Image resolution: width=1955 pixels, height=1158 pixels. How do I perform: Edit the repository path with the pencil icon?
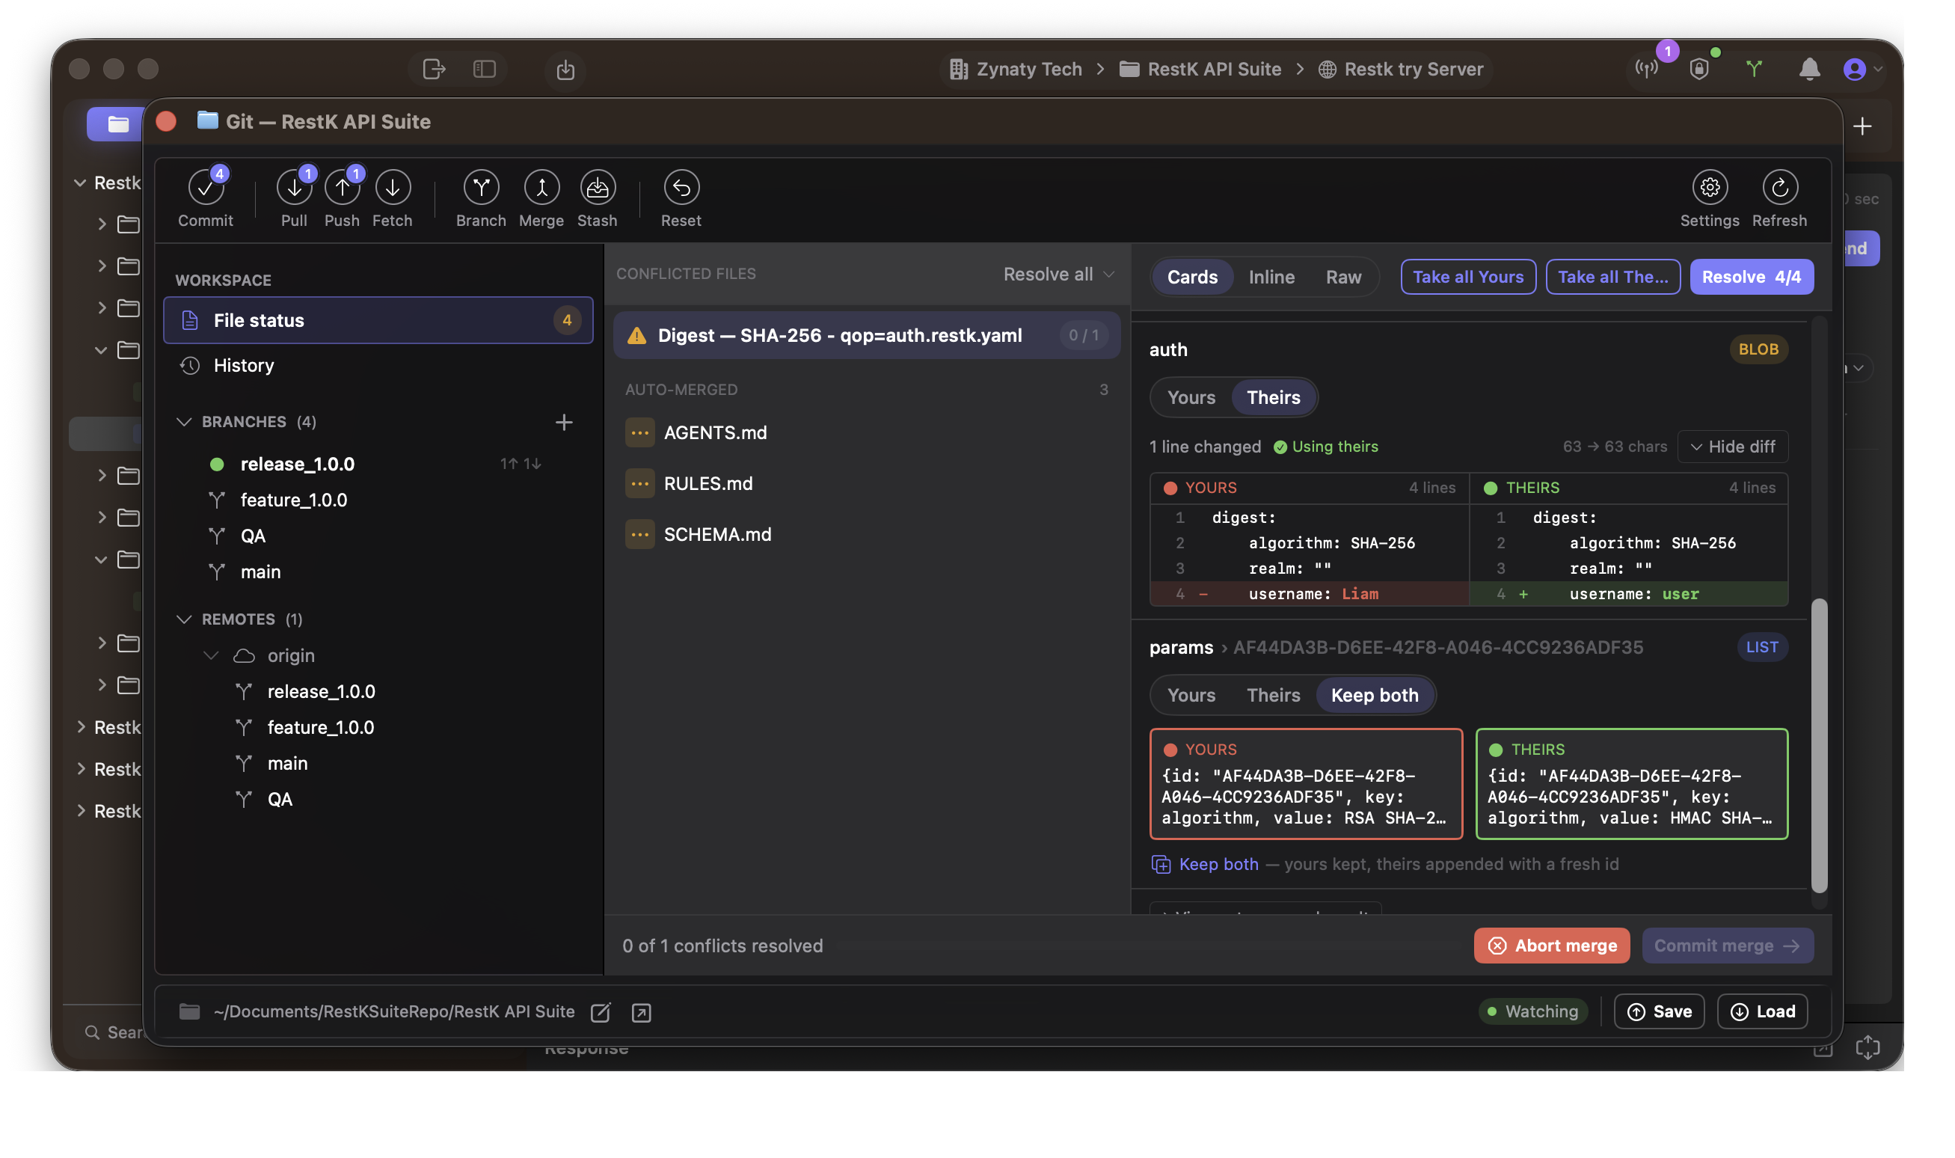tap(600, 1012)
